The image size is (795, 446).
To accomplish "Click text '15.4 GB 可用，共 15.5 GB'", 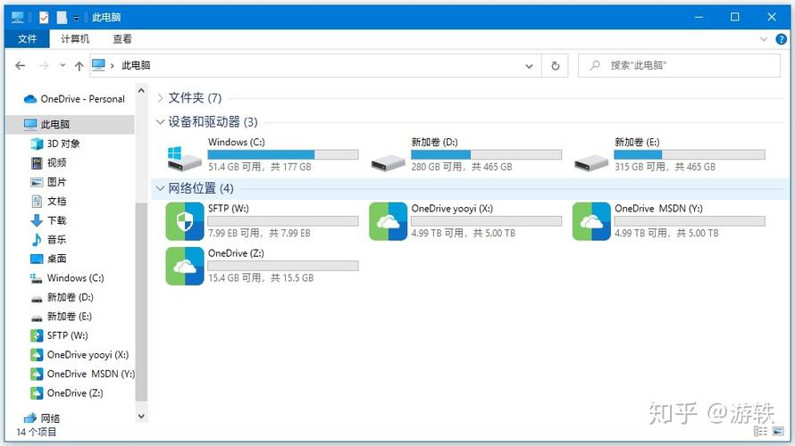I will point(261,278).
